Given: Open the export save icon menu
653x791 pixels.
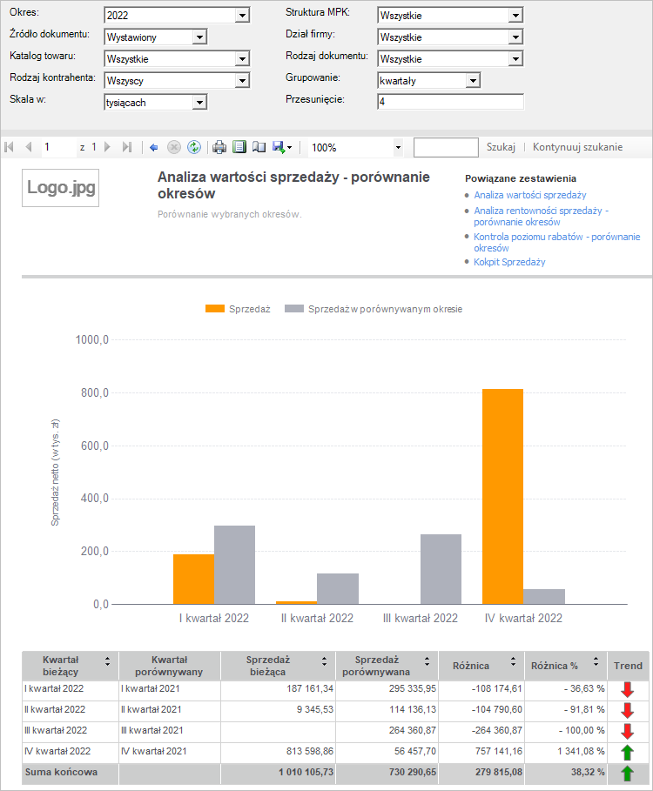Looking at the screenshot, I should [282, 147].
